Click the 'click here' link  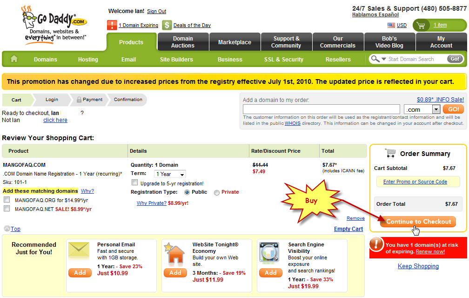click(55, 120)
